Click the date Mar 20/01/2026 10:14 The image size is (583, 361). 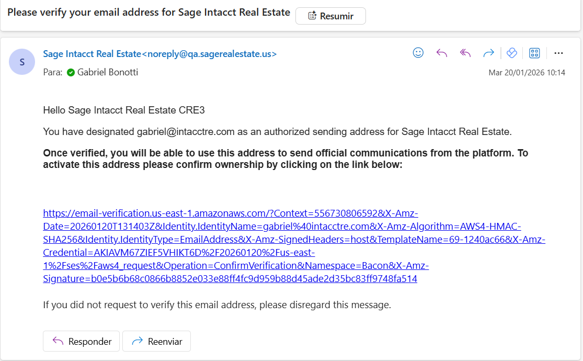point(527,73)
